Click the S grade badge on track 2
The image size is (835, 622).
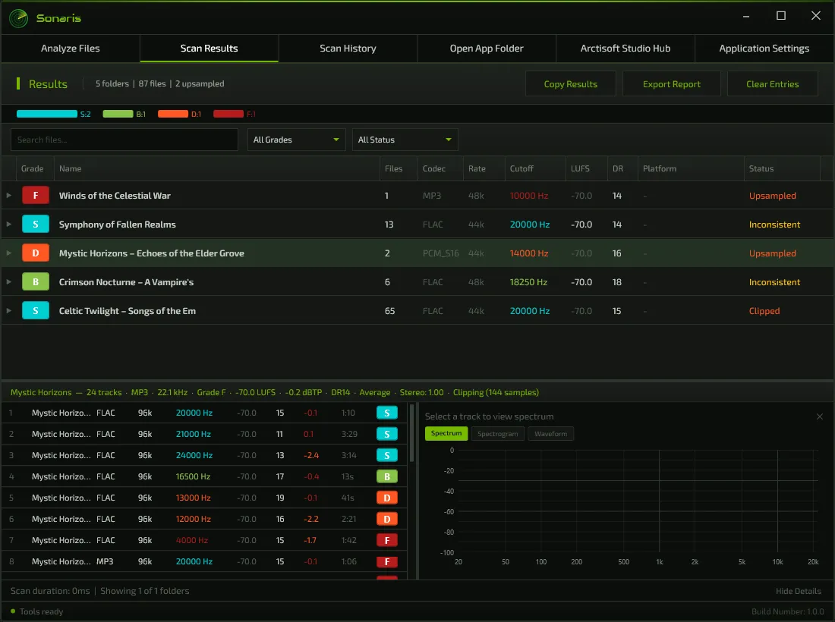(x=387, y=434)
